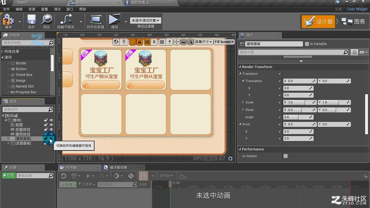Click key-all keyframe icon in timeline
Viewport: 370px width, 208px height.
[131, 176]
